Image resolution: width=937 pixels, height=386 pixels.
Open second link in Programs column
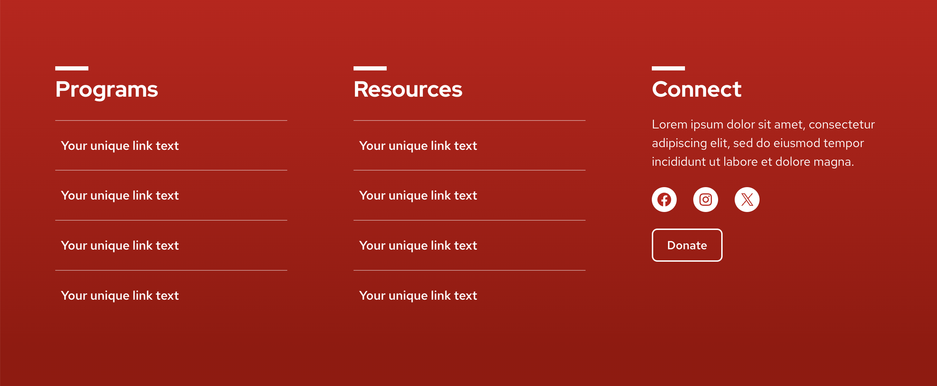click(120, 195)
